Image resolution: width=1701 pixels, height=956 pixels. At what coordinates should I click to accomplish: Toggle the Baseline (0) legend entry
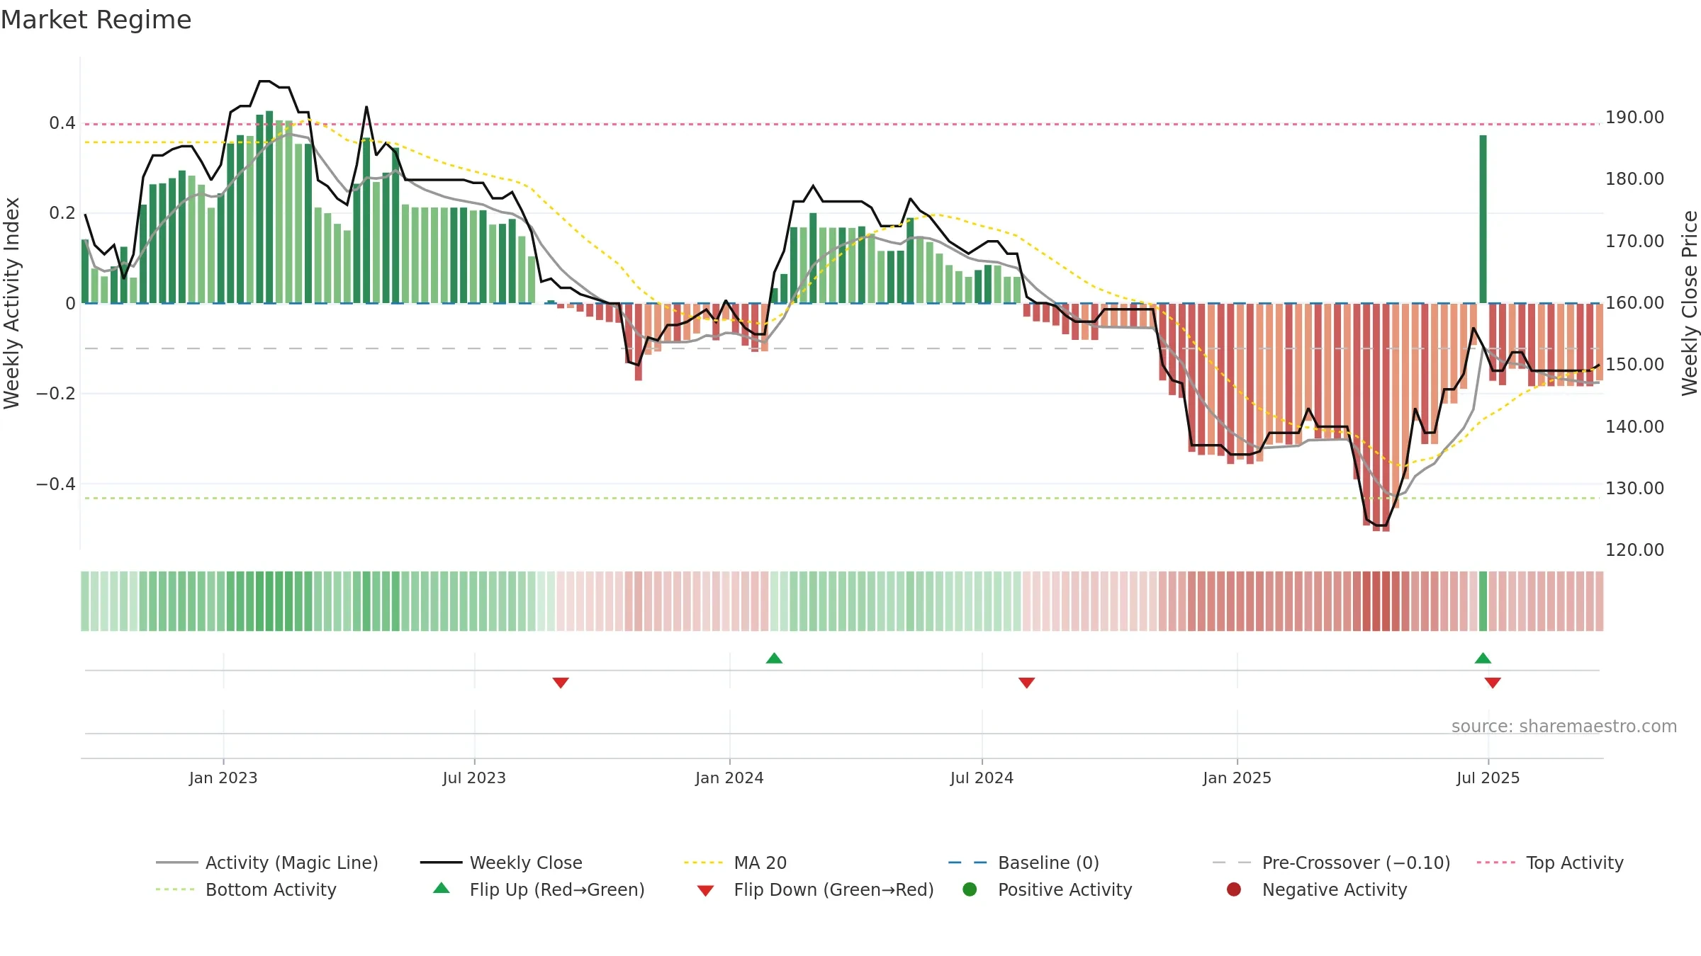click(x=1023, y=863)
